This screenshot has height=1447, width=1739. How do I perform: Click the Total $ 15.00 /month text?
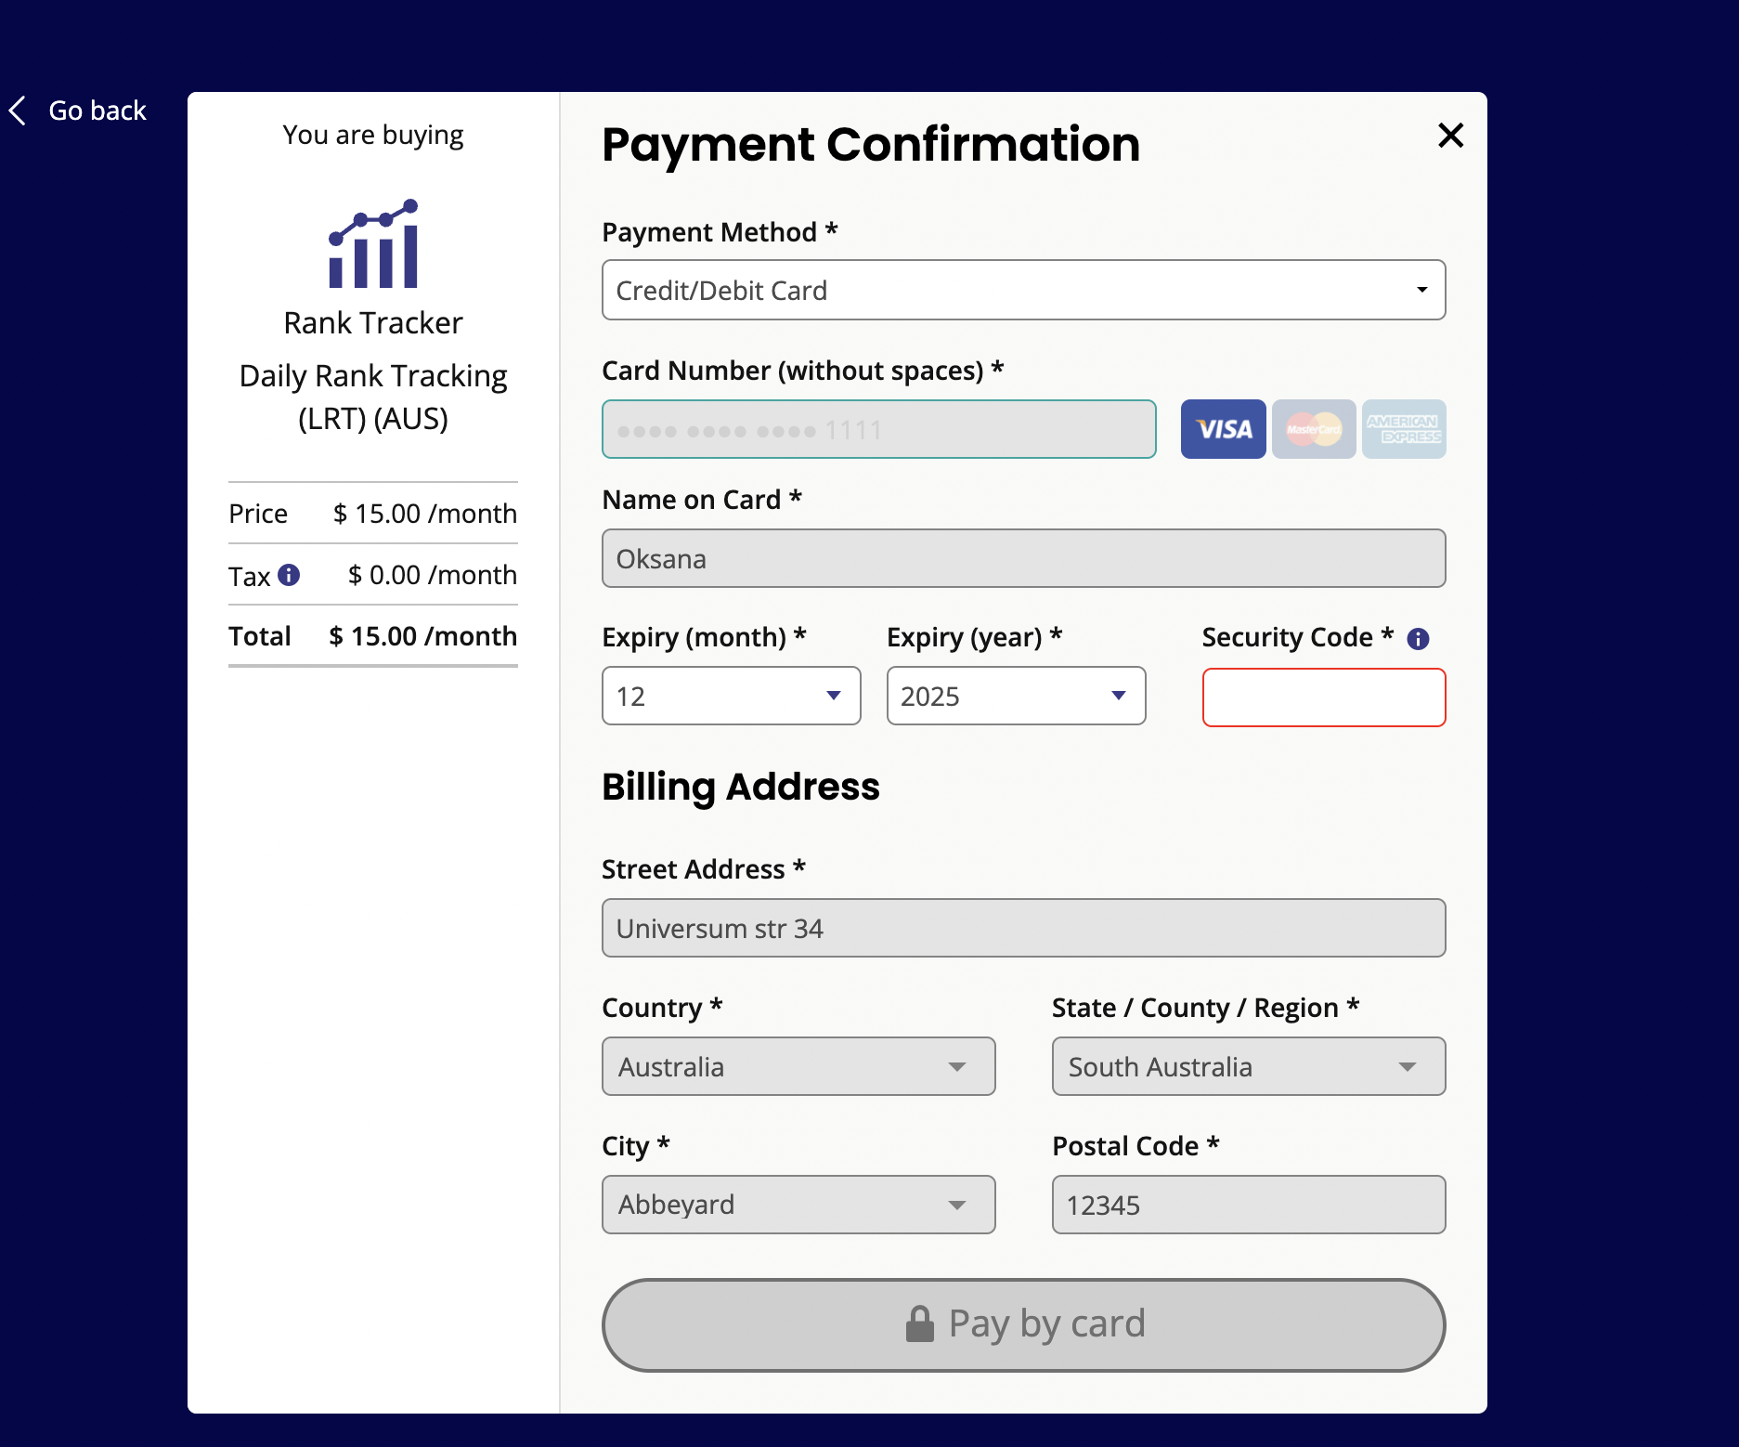point(372,636)
